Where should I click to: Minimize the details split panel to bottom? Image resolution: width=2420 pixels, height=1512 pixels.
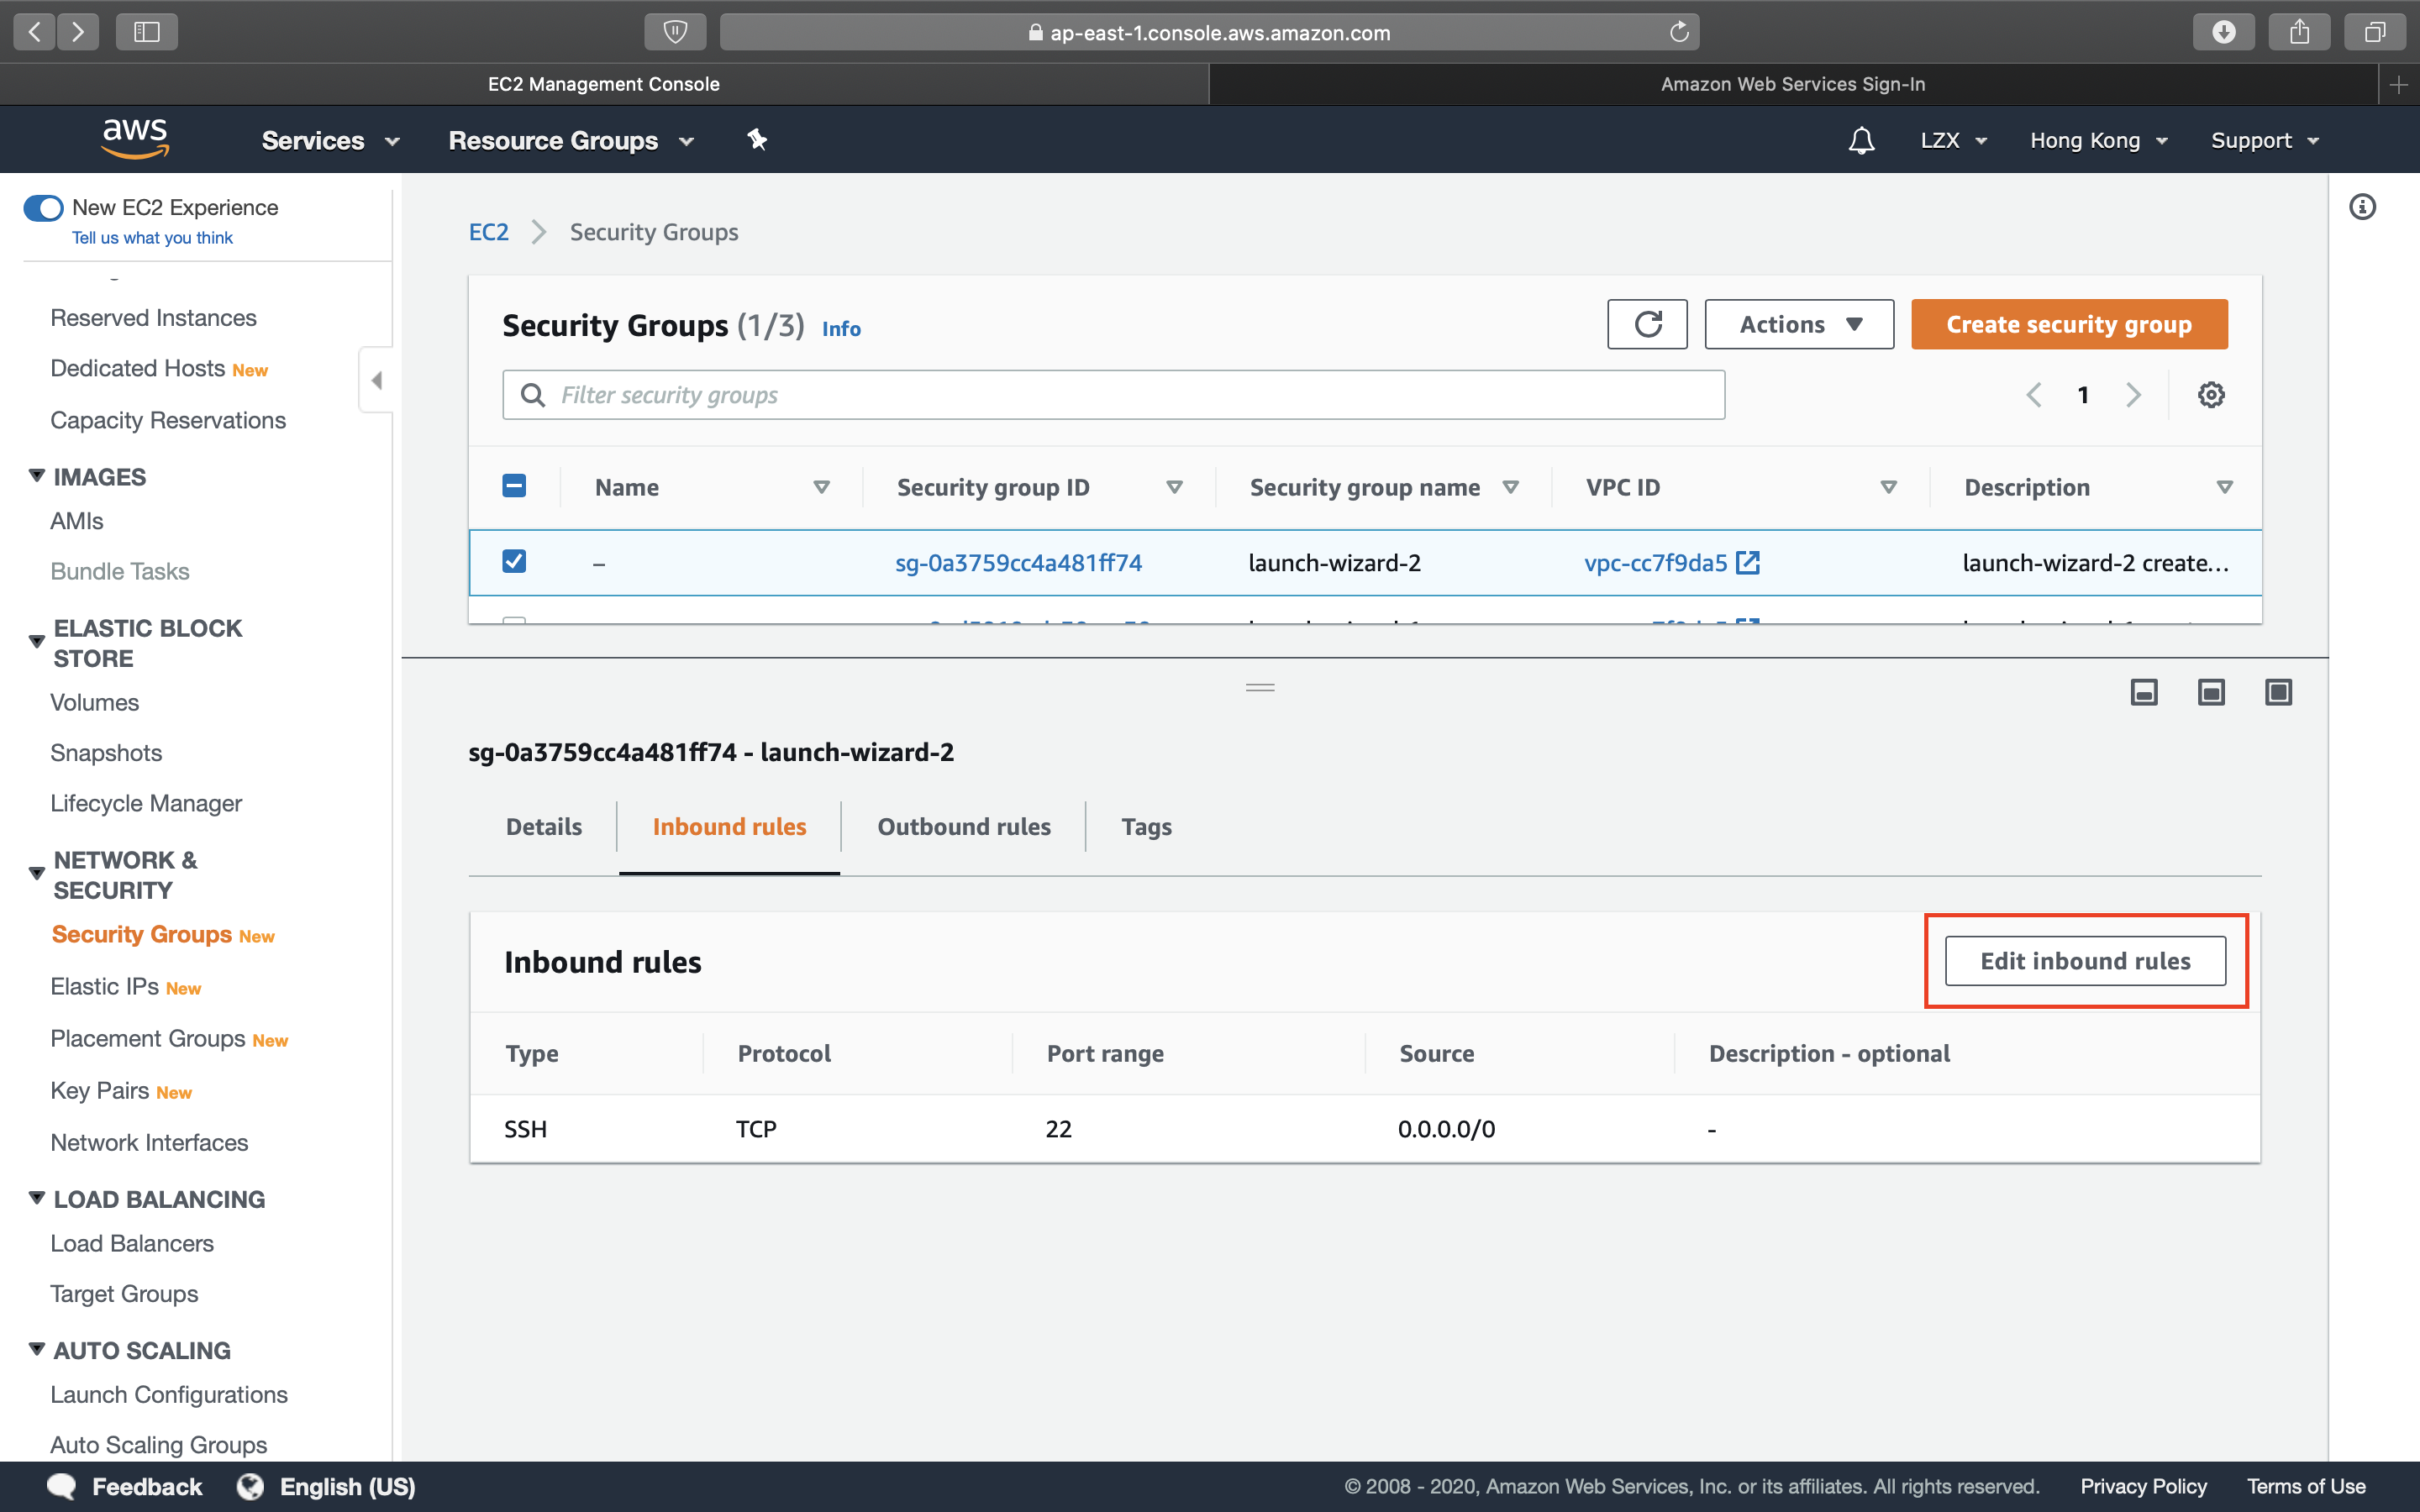pyautogui.click(x=2144, y=692)
